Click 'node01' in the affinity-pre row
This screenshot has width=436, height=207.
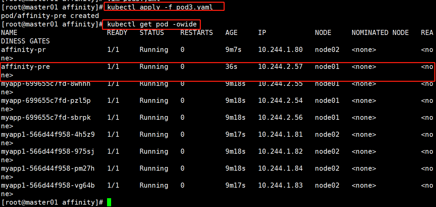coord(327,67)
